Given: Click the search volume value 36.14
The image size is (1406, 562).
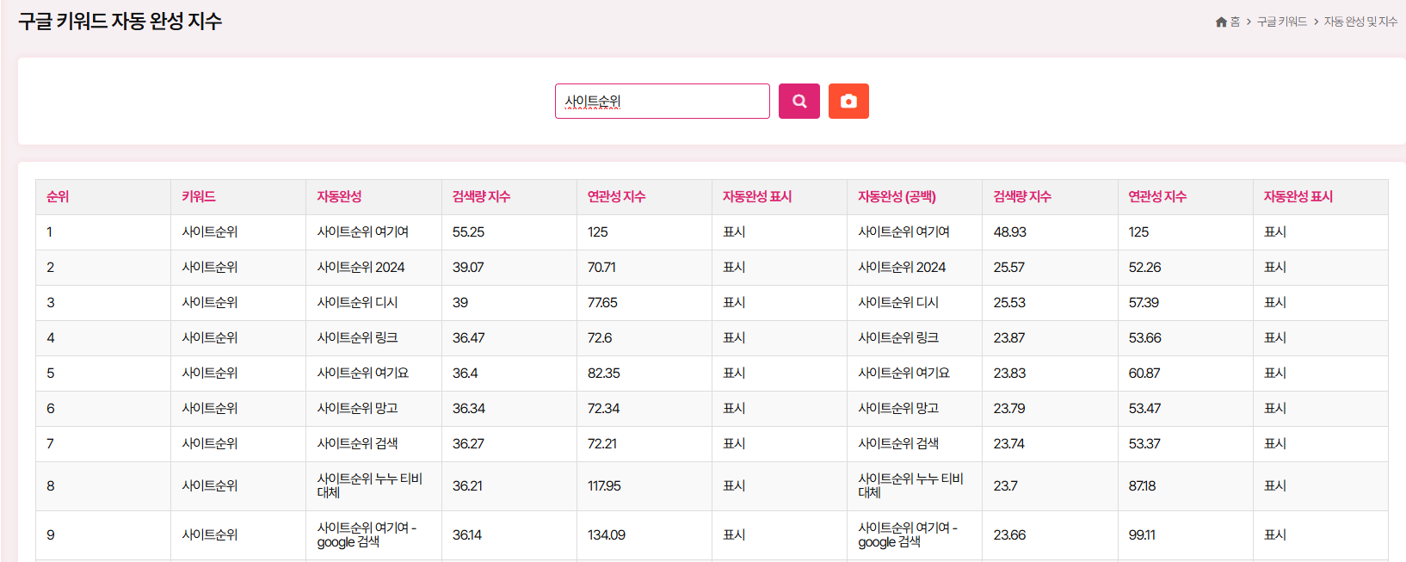Looking at the screenshot, I should coord(467,535).
